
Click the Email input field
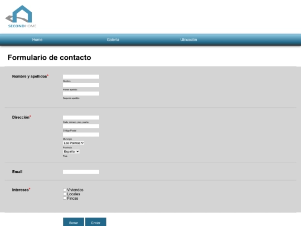pyautogui.click(x=81, y=172)
